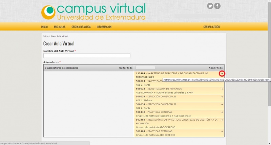Go to Mis Aulas menu
The height and width of the screenshot is (145, 271).
[60, 27]
